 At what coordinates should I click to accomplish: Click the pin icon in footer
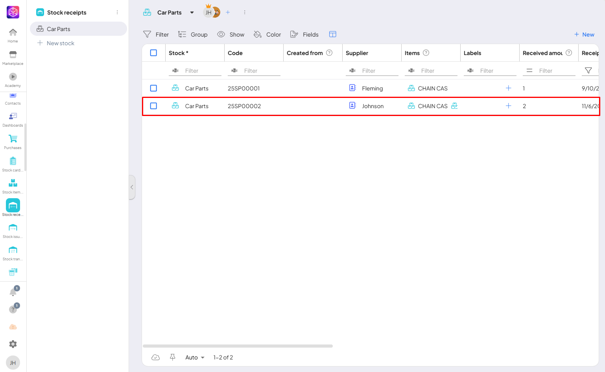pos(172,357)
